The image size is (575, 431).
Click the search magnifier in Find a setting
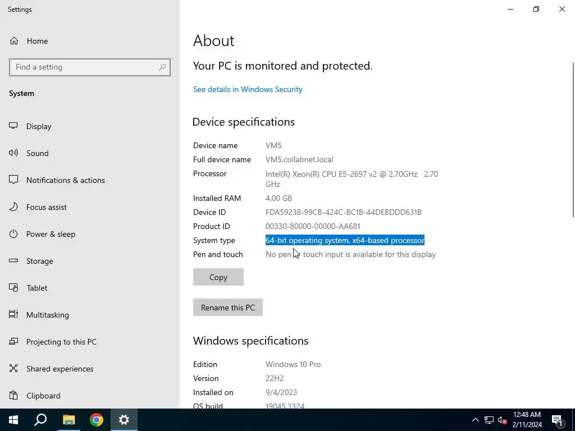162,67
